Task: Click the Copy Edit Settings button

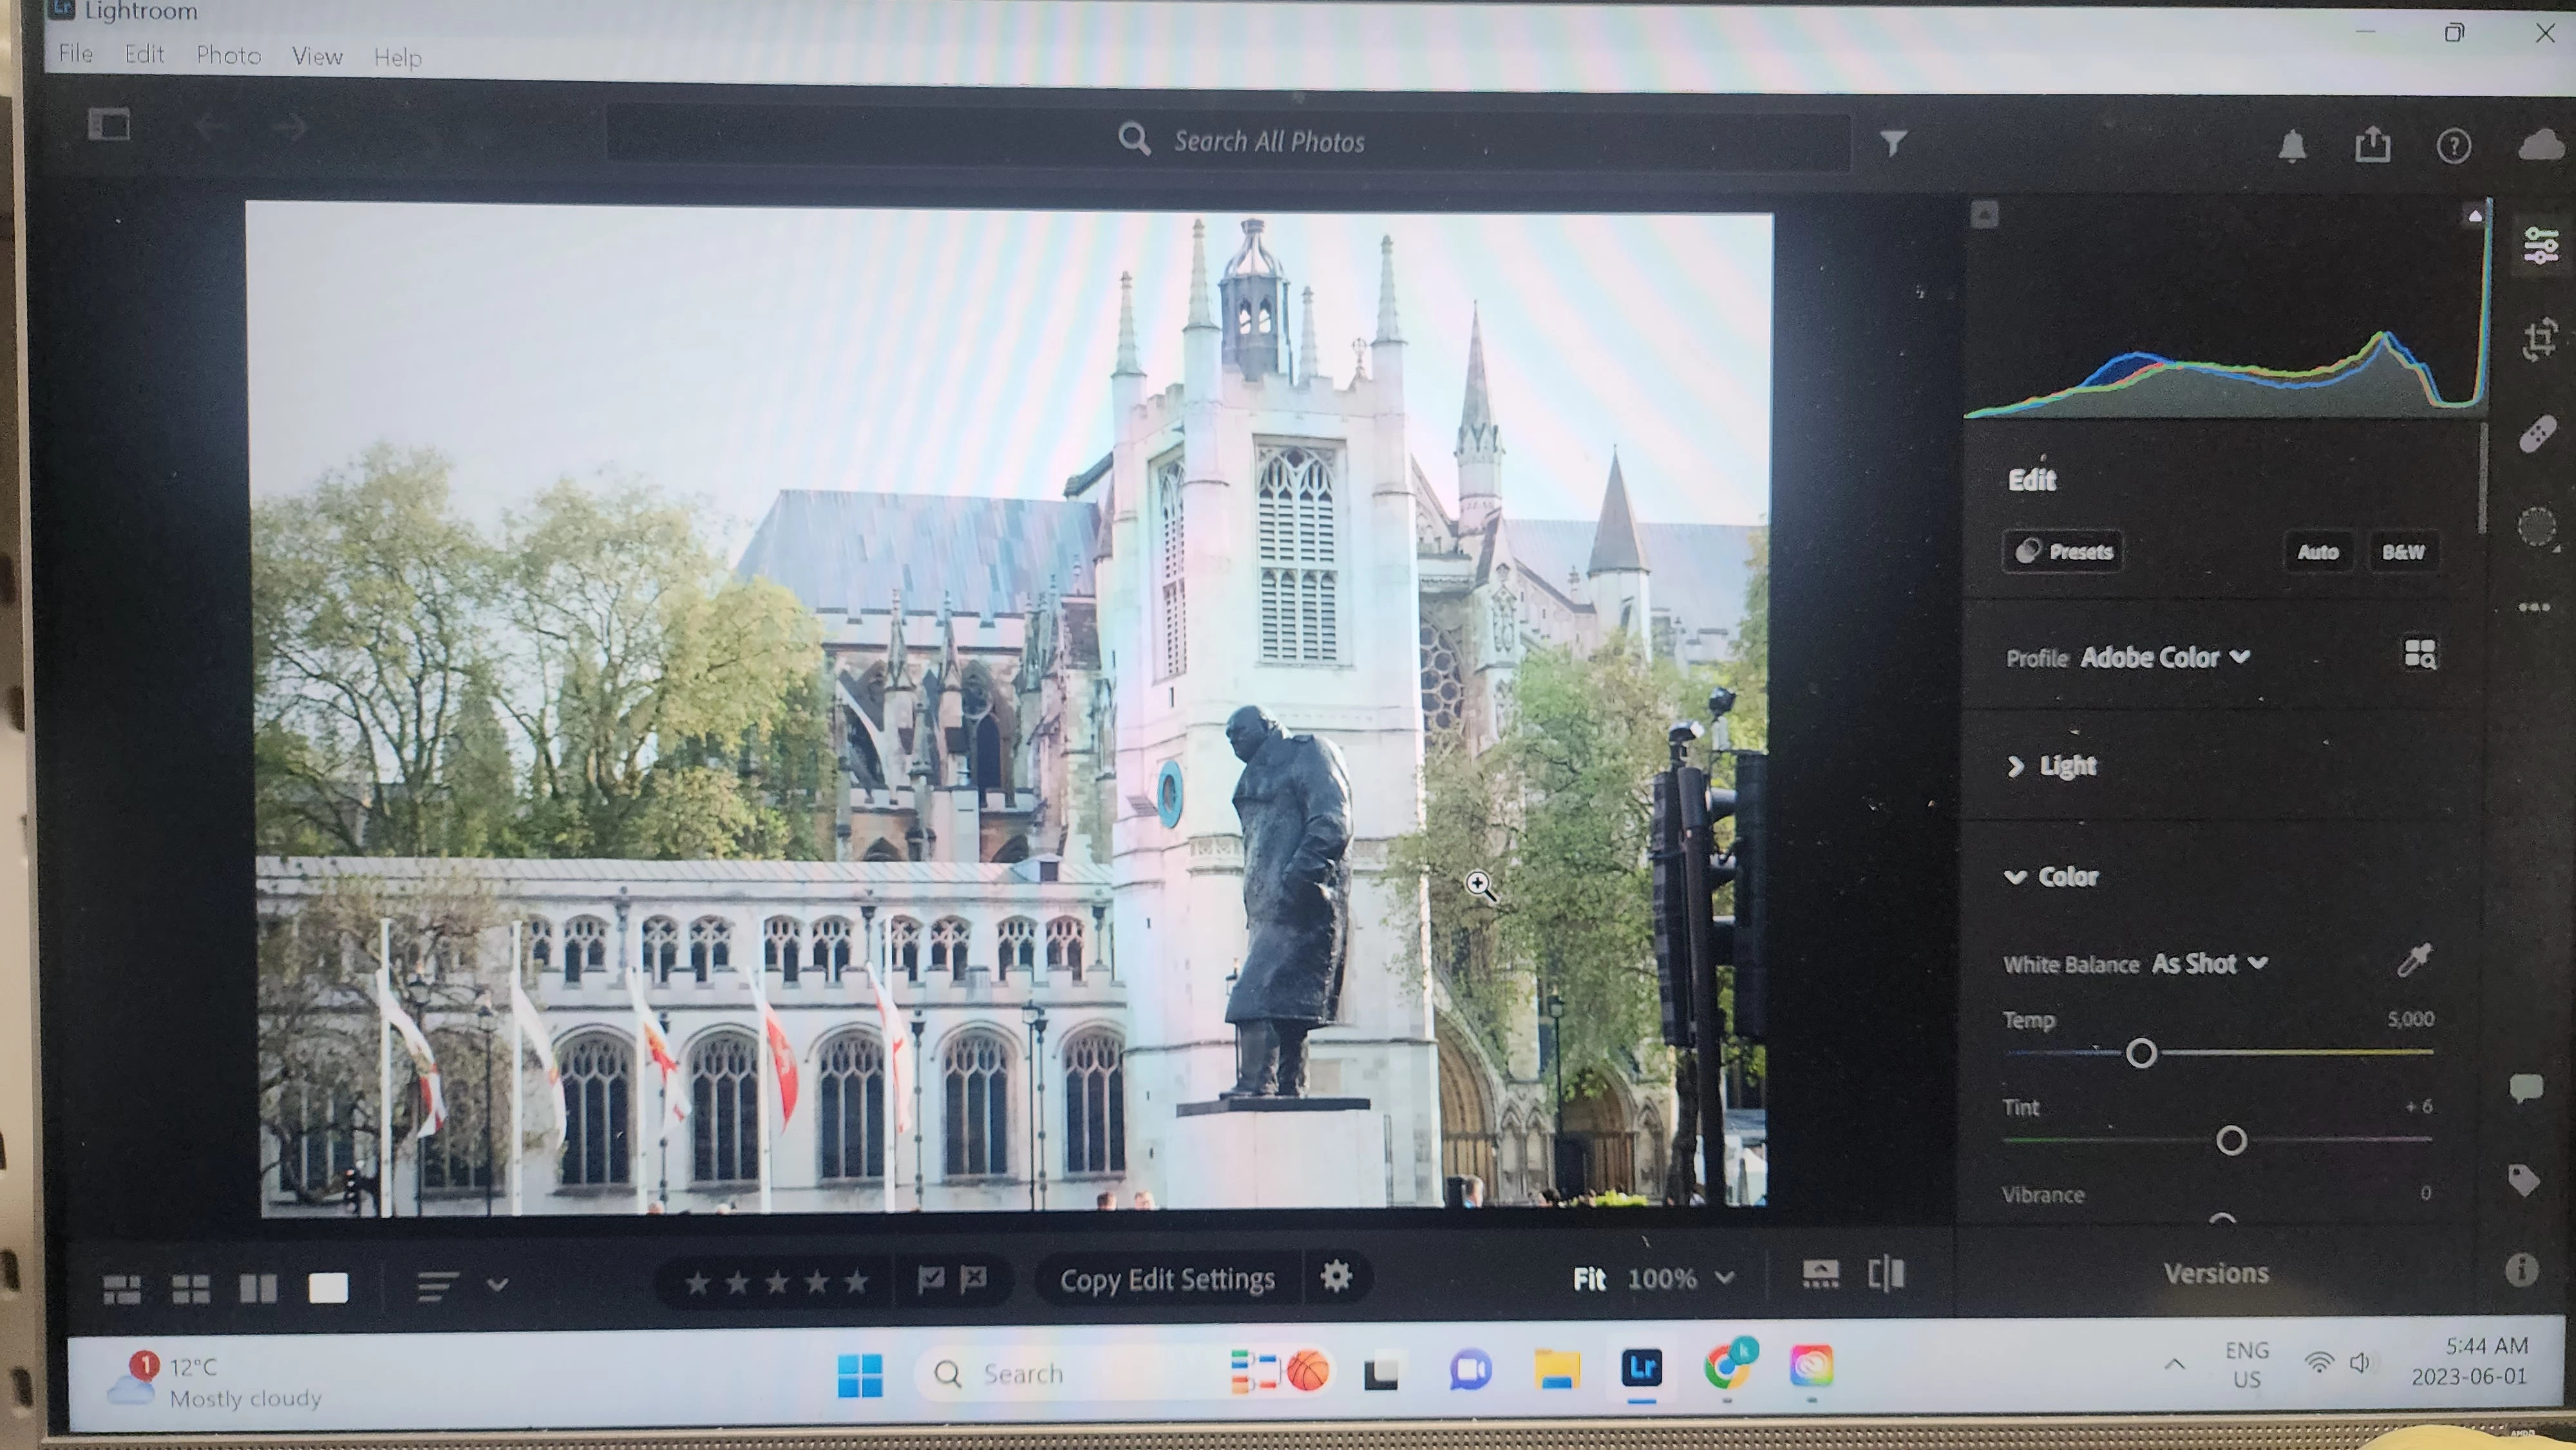Action: (x=1167, y=1279)
